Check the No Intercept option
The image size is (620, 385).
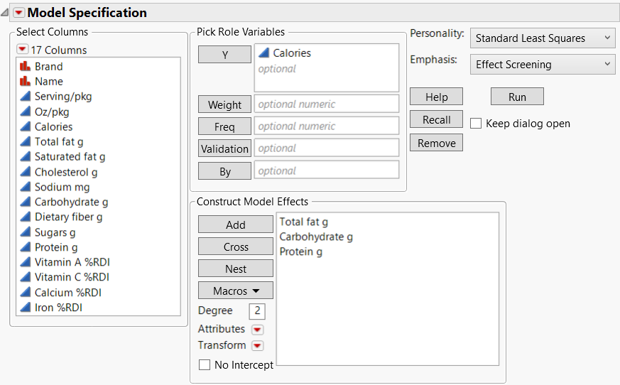205,365
